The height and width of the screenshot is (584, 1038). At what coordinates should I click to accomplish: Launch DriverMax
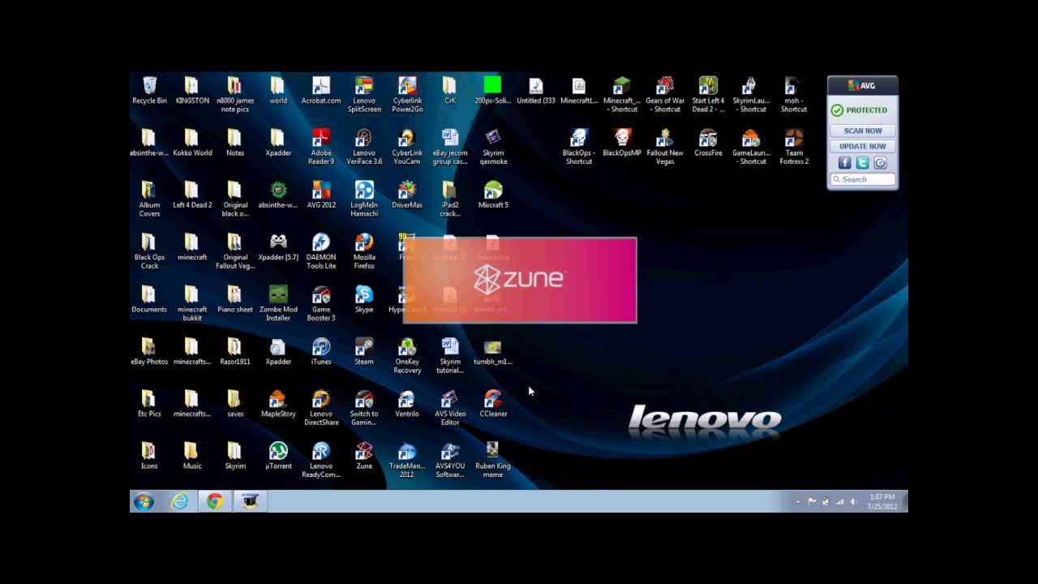coord(407,195)
